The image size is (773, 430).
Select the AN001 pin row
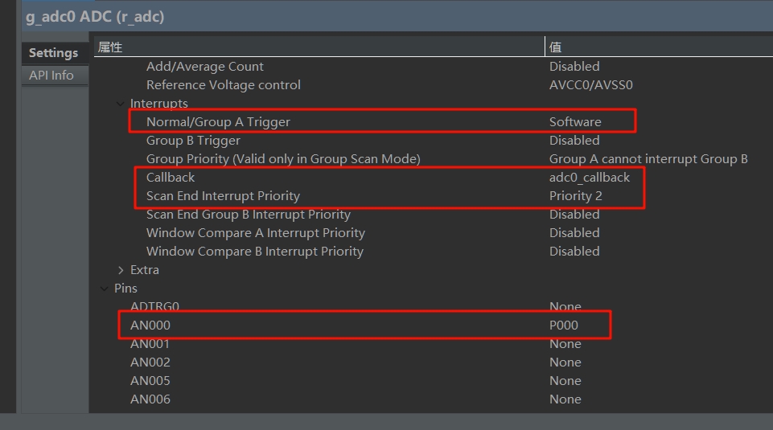(150, 344)
